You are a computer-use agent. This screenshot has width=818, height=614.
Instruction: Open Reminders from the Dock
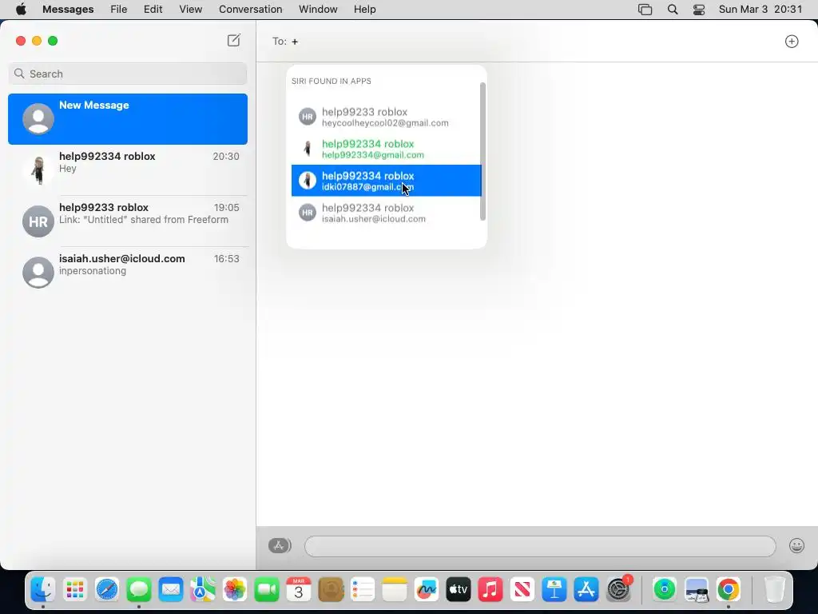click(x=363, y=590)
